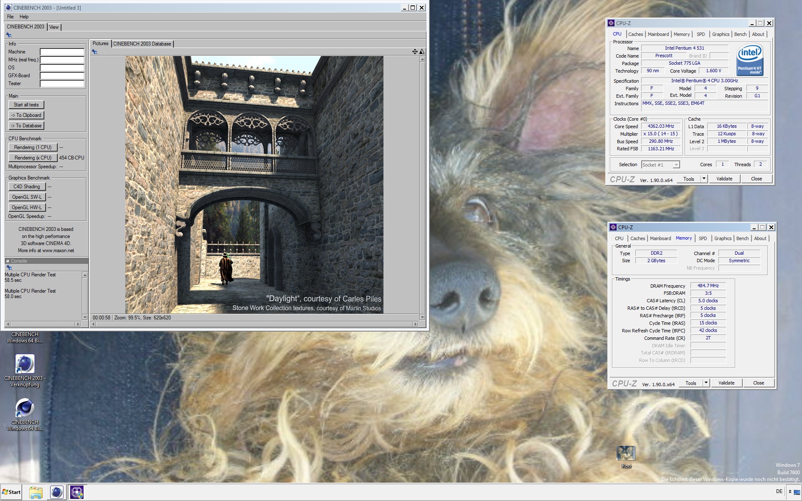This screenshot has width=802, height=501.
Task: Switch to CINEBENCH 2003 Database tab
Action: (x=142, y=44)
